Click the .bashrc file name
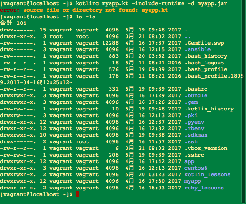The width and height of the screenshot is (246, 204). [x=196, y=89]
